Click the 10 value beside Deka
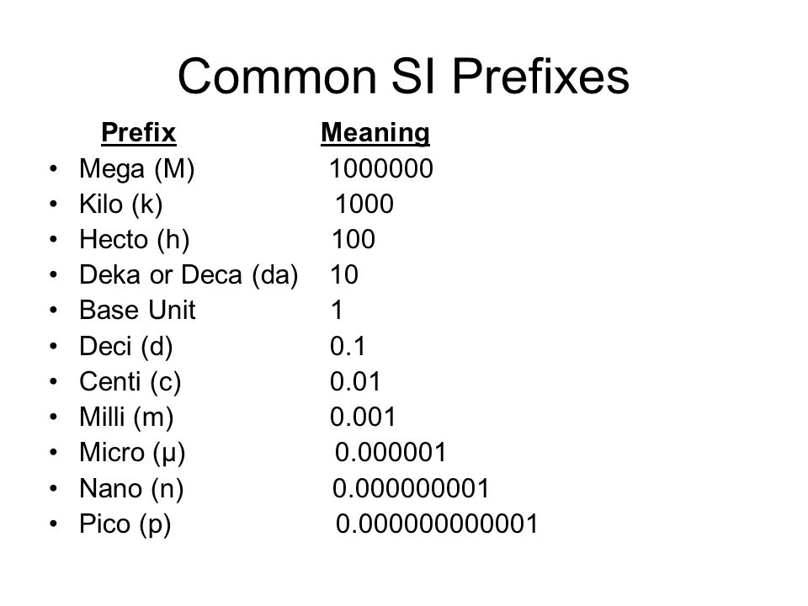 344,274
